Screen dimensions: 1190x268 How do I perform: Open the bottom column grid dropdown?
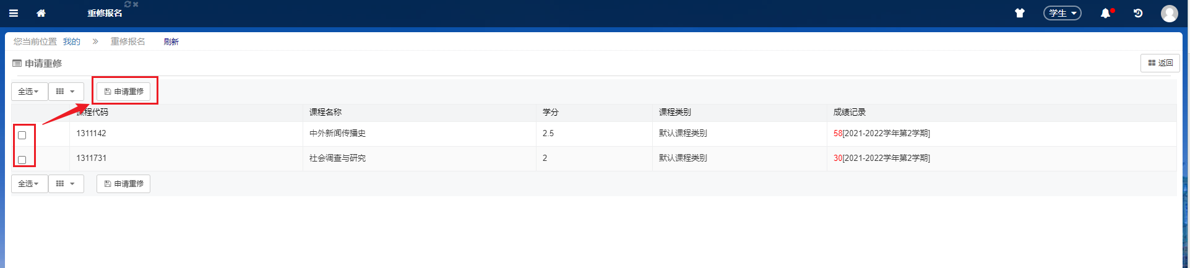pyautogui.click(x=66, y=184)
